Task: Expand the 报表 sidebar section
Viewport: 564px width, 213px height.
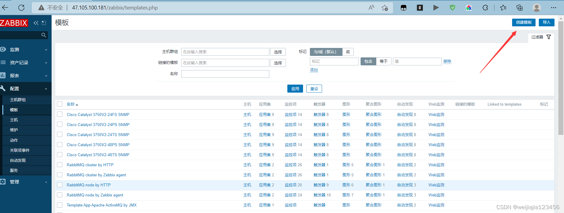Action: pyautogui.click(x=26, y=75)
